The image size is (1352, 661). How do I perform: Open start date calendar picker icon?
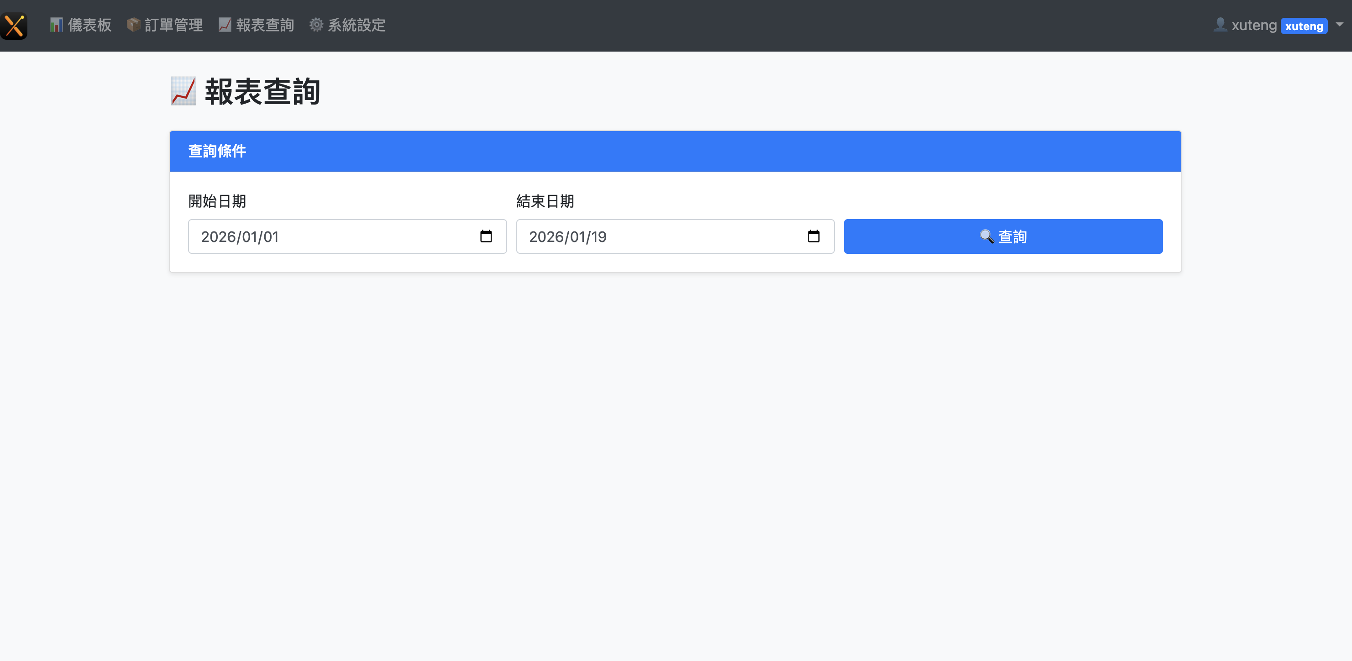(486, 236)
